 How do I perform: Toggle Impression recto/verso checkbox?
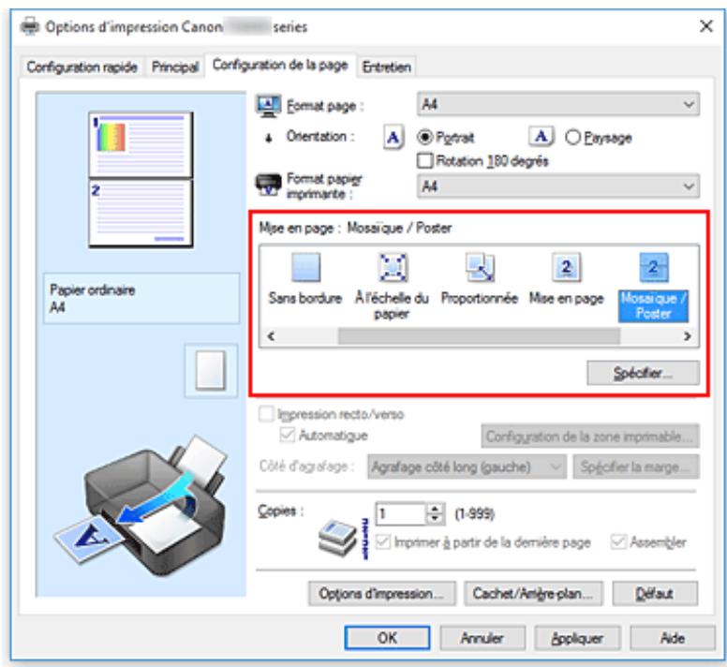(x=266, y=414)
